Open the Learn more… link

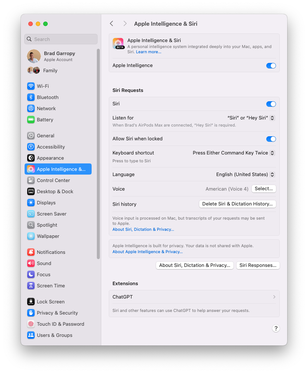click(149, 52)
